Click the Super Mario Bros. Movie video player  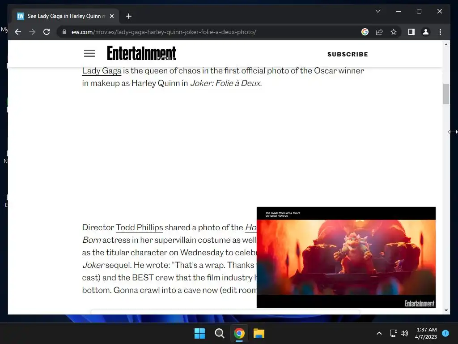pos(346,257)
